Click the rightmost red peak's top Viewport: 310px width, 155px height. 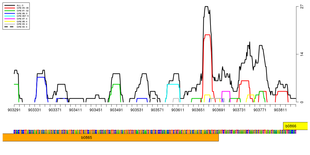[282, 91]
